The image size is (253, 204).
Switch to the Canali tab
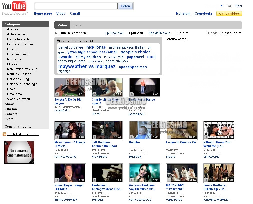tap(78, 25)
